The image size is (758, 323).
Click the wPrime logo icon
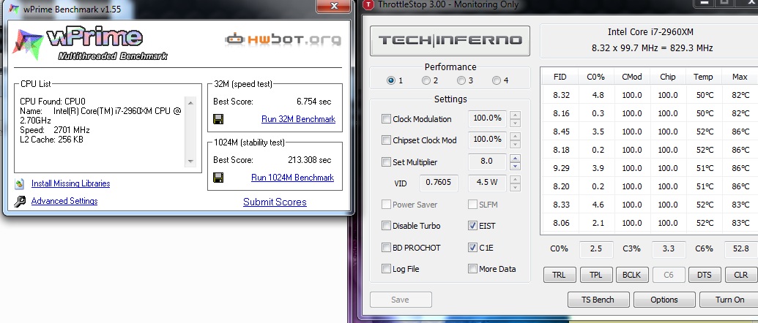point(28,45)
